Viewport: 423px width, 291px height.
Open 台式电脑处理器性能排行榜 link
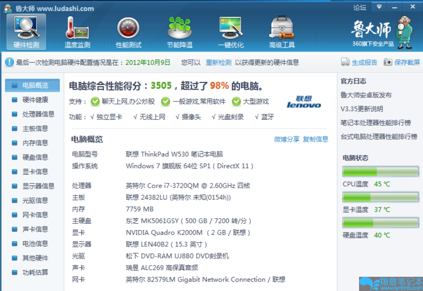click(379, 136)
